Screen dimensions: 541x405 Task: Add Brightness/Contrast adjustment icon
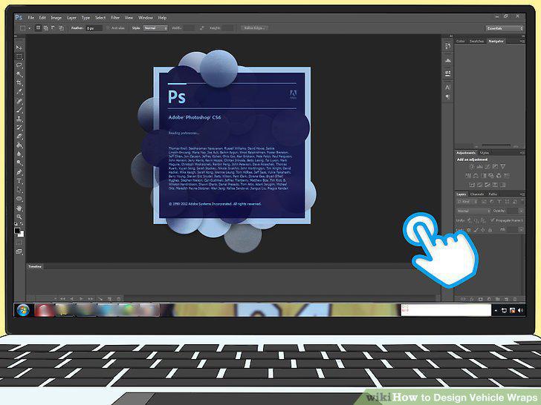472,167
